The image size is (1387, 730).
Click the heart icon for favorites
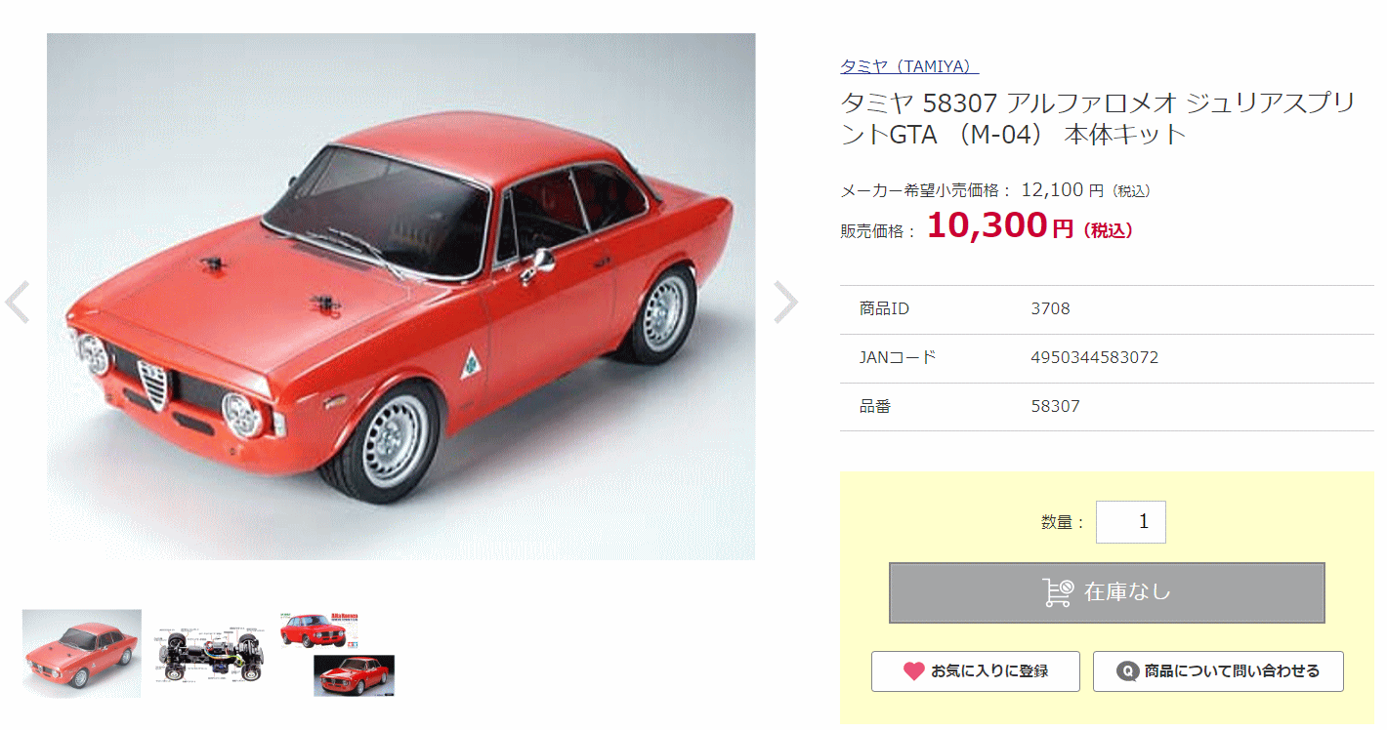pos(913,671)
